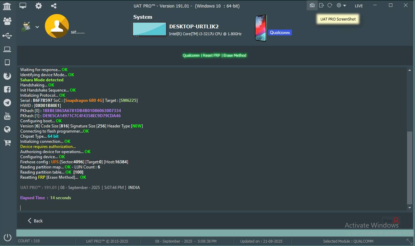
Task: Open the Firefox icon in sidebar
Action: [x=7, y=76]
